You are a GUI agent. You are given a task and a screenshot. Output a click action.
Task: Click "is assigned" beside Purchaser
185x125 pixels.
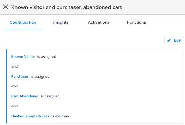pyautogui.click(x=40, y=77)
